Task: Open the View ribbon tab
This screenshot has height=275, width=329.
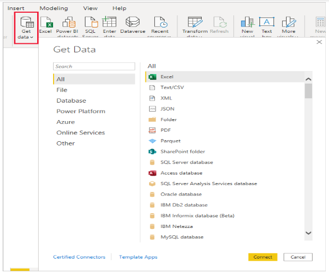Action: pyautogui.click(x=90, y=8)
